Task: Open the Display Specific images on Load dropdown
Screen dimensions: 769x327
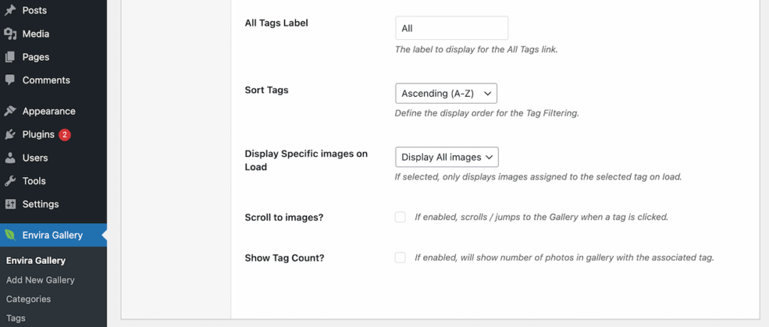Action: coord(447,157)
